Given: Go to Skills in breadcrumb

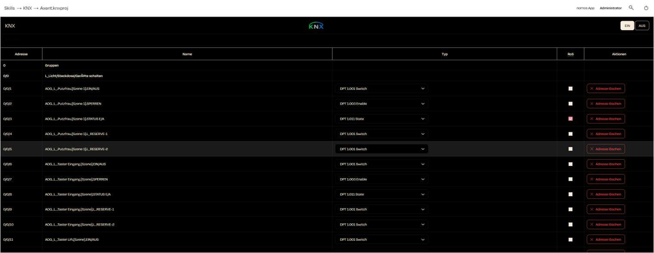Looking at the screenshot, I should click(9, 8).
